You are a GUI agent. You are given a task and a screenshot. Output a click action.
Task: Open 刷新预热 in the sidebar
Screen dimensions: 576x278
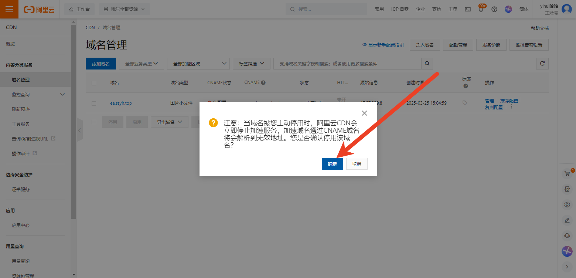point(21,109)
